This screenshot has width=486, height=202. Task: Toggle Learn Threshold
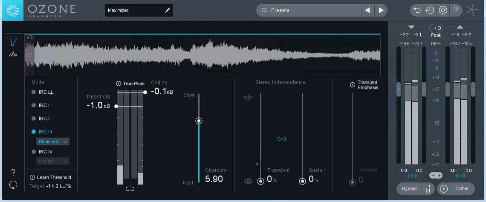point(32,177)
